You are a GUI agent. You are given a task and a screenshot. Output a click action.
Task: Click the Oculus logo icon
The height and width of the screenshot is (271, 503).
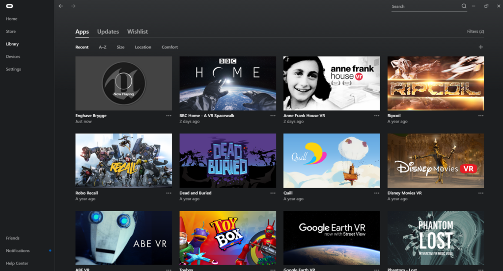click(x=10, y=6)
